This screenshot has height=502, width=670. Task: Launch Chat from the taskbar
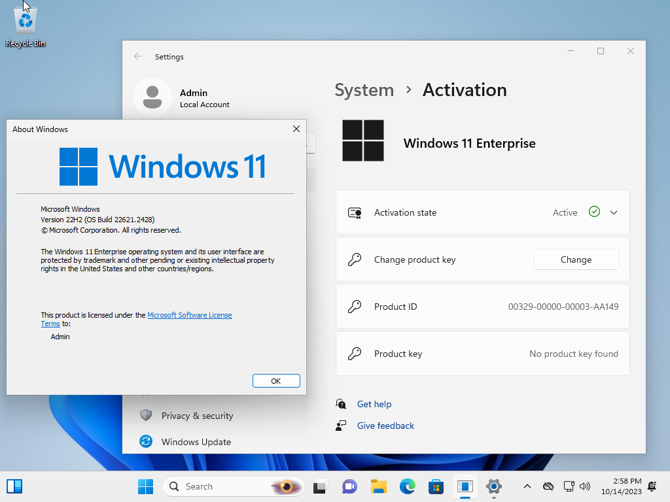[349, 486]
